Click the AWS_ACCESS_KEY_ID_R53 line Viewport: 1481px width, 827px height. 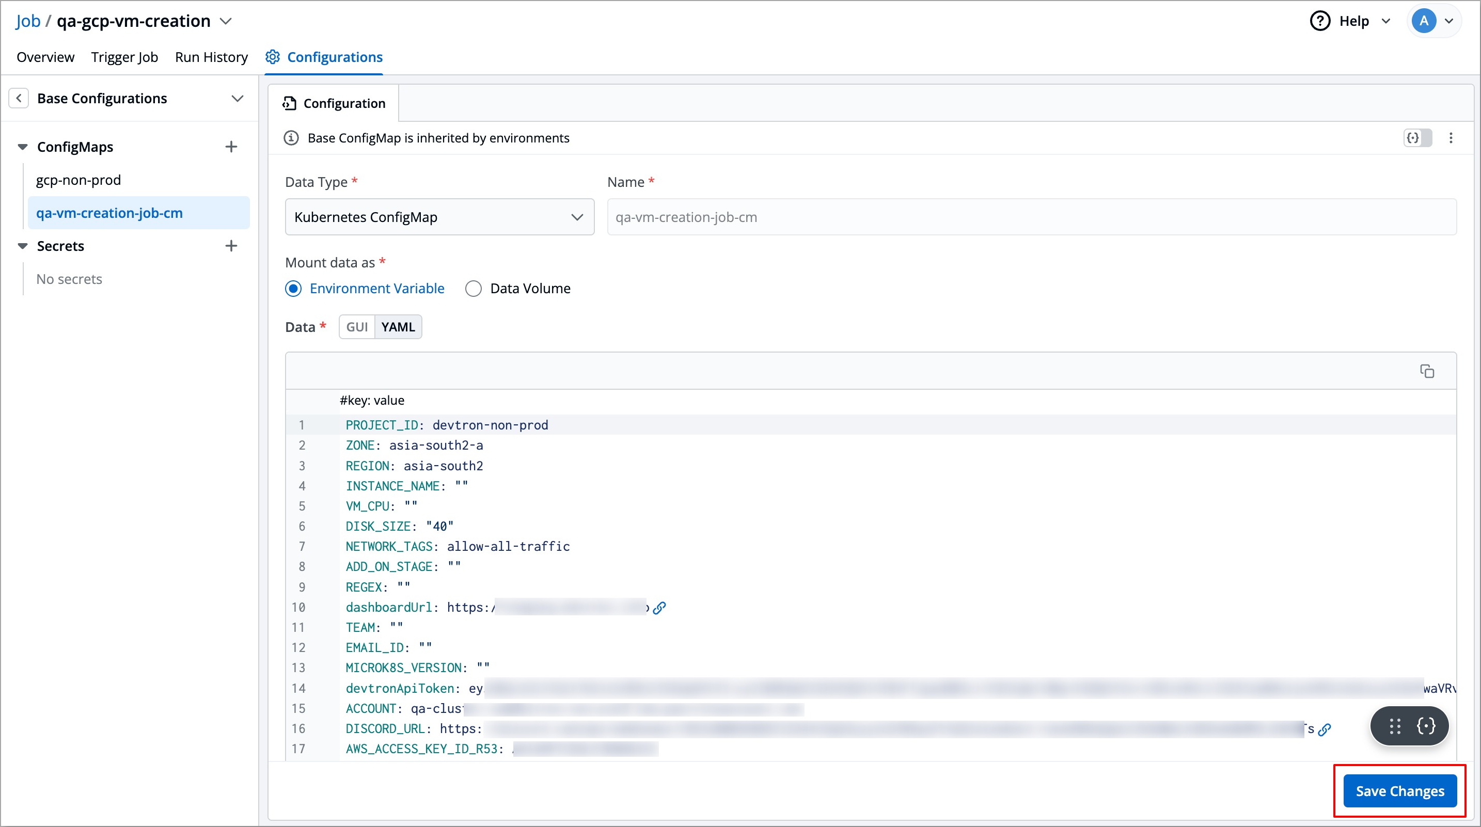[502, 749]
